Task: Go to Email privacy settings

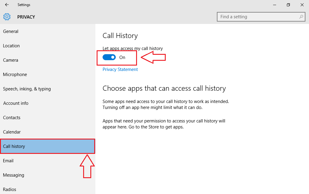Action: [x=48, y=161]
